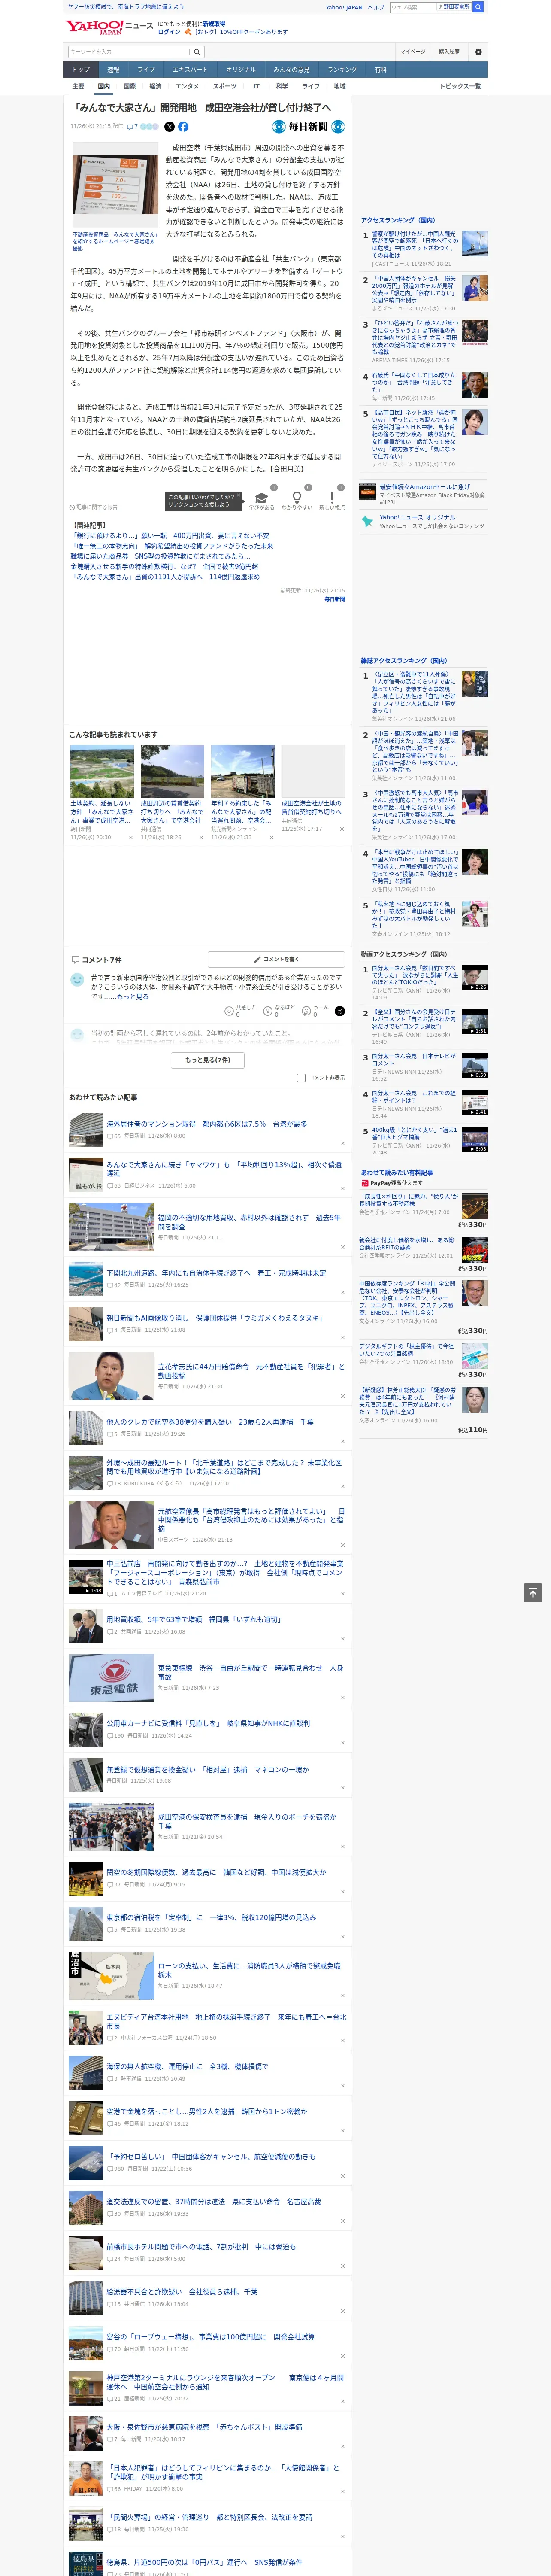Click the header web search magnifier button
551x2576 pixels.
[x=478, y=7]
